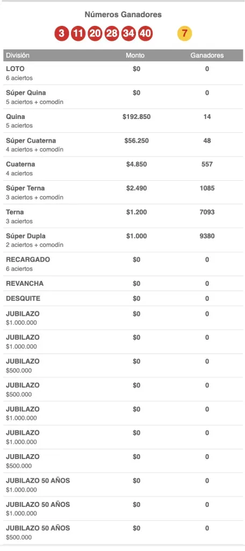
Task: Click the DESQUITE division label
Action: [23, 299]
